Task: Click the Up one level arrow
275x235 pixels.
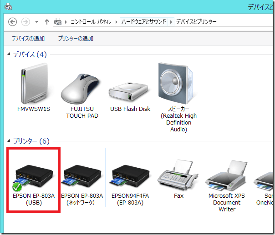Action: [47, 22]
